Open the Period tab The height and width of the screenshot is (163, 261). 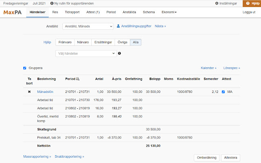(111, 12)
